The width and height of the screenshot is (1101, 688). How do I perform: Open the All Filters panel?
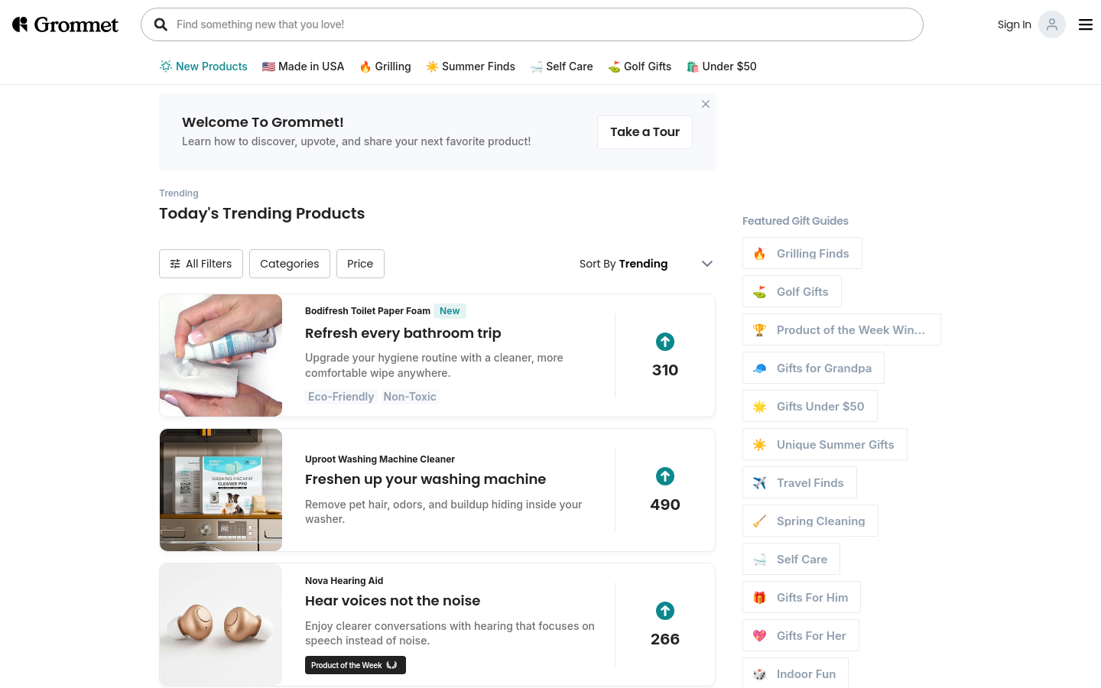click(x=201, y=264)
